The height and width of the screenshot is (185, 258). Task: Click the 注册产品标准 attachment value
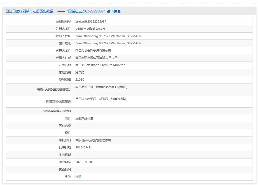84,118
